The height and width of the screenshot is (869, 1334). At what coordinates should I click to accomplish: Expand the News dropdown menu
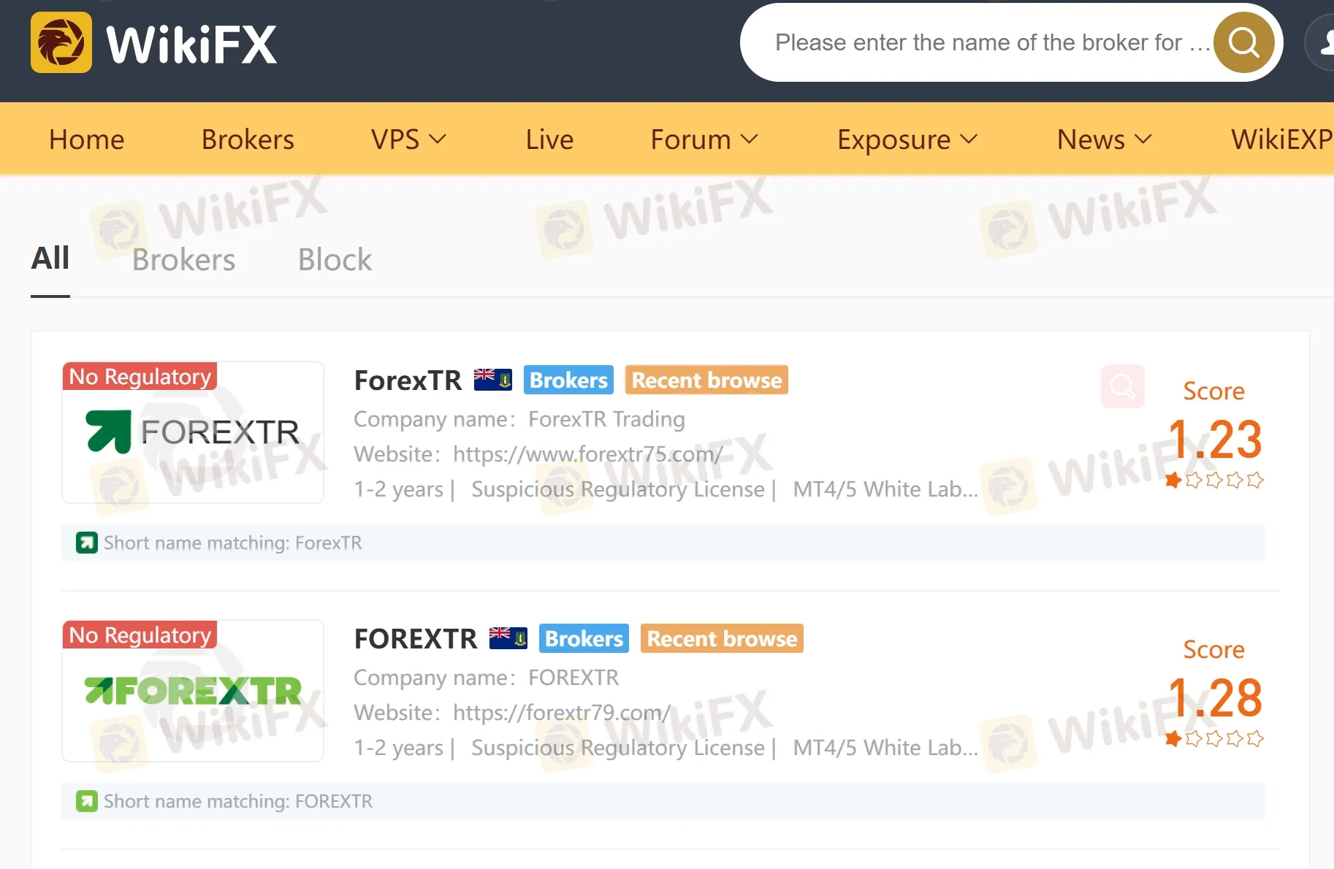pyautogui.click(x=1104, y=139)
